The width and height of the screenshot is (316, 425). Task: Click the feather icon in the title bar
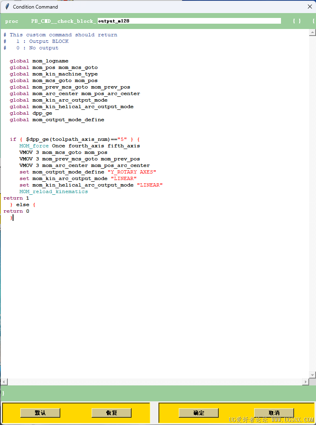[x=7, y=7]
